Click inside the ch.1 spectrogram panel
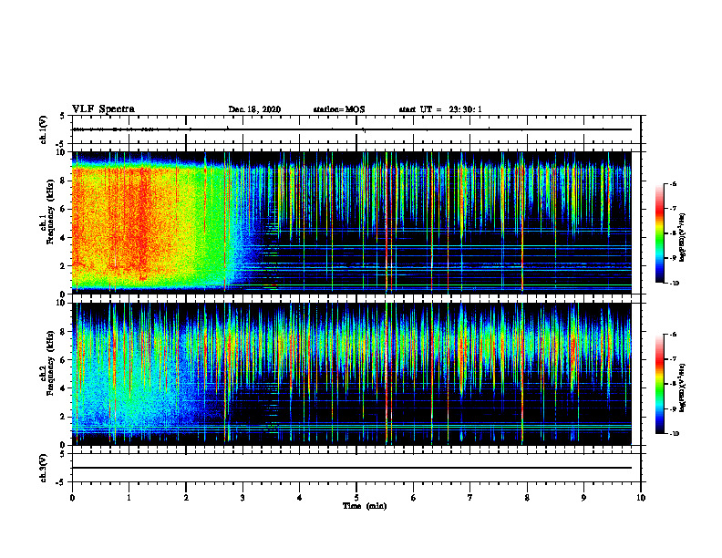The width and height of the screenshot is (722, 558). (x=352, y=222)
